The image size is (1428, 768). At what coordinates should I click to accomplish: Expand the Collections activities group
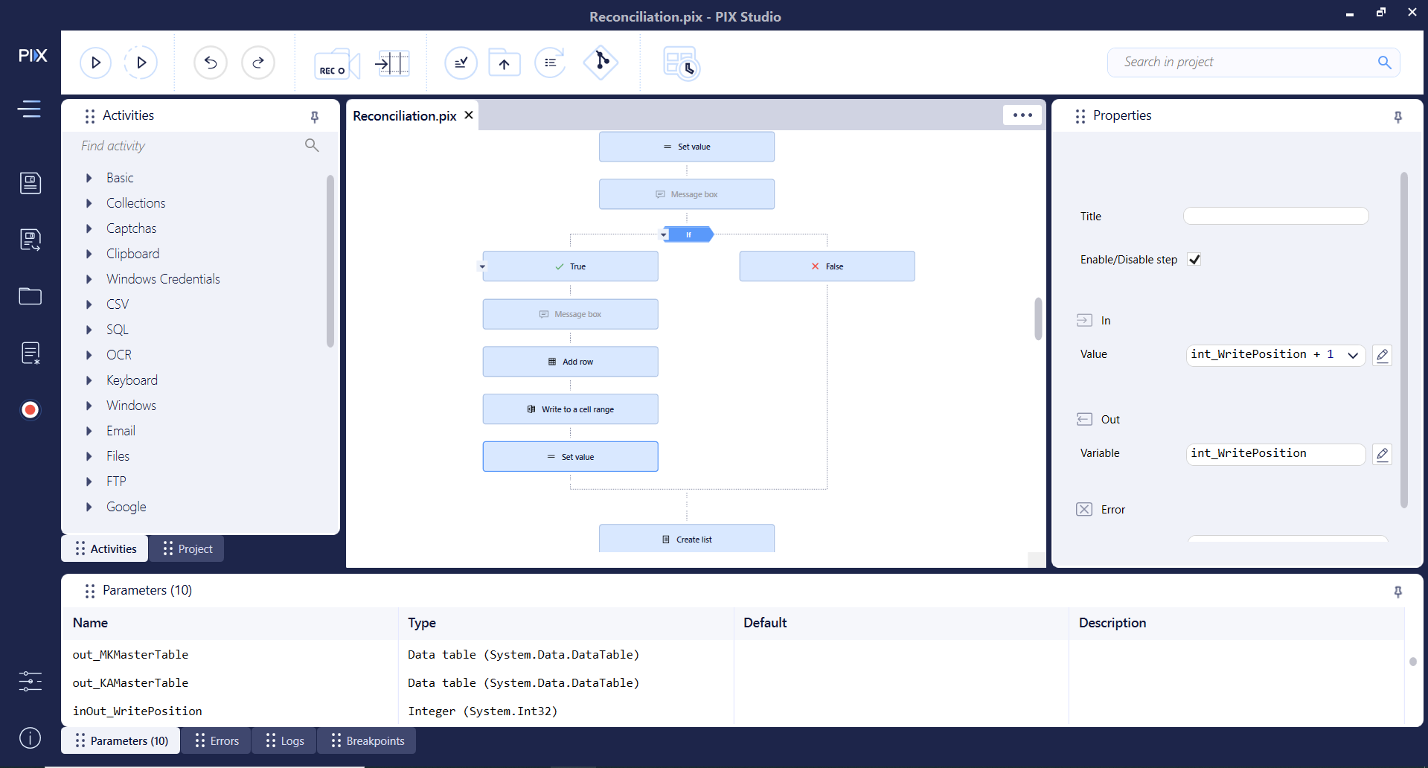pyautogui.click(x=89, y=203)
